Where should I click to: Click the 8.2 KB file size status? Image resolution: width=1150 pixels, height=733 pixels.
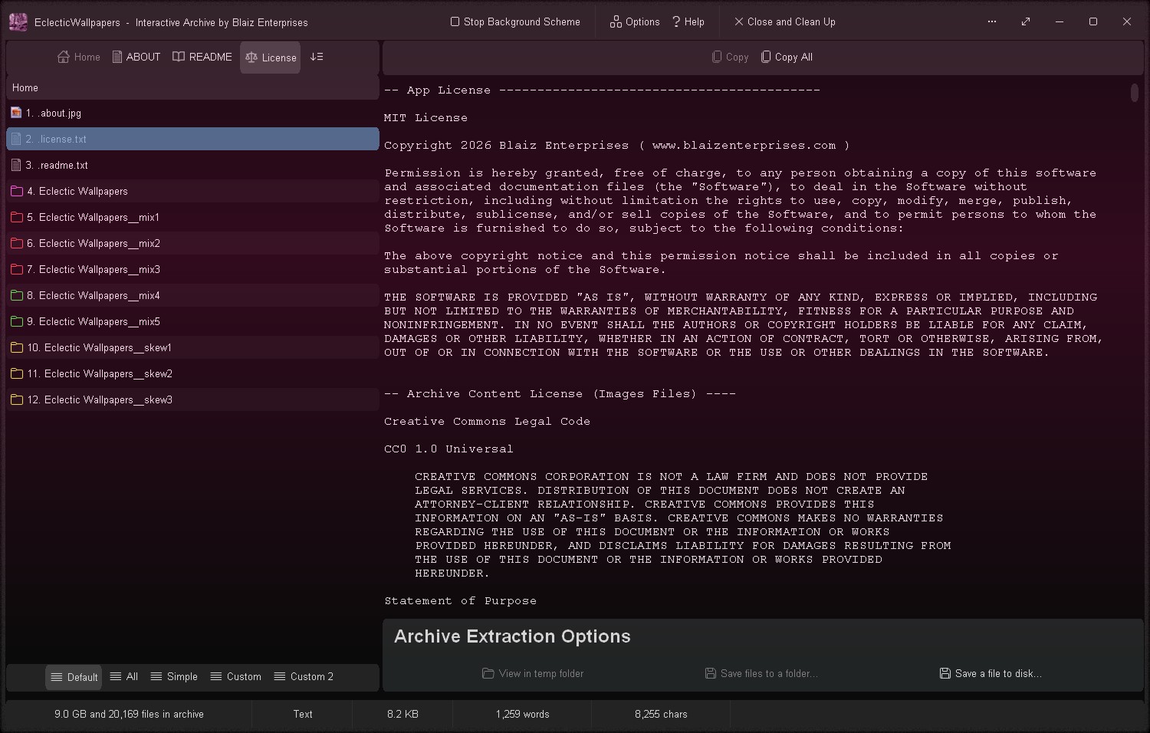click(402, 715)
